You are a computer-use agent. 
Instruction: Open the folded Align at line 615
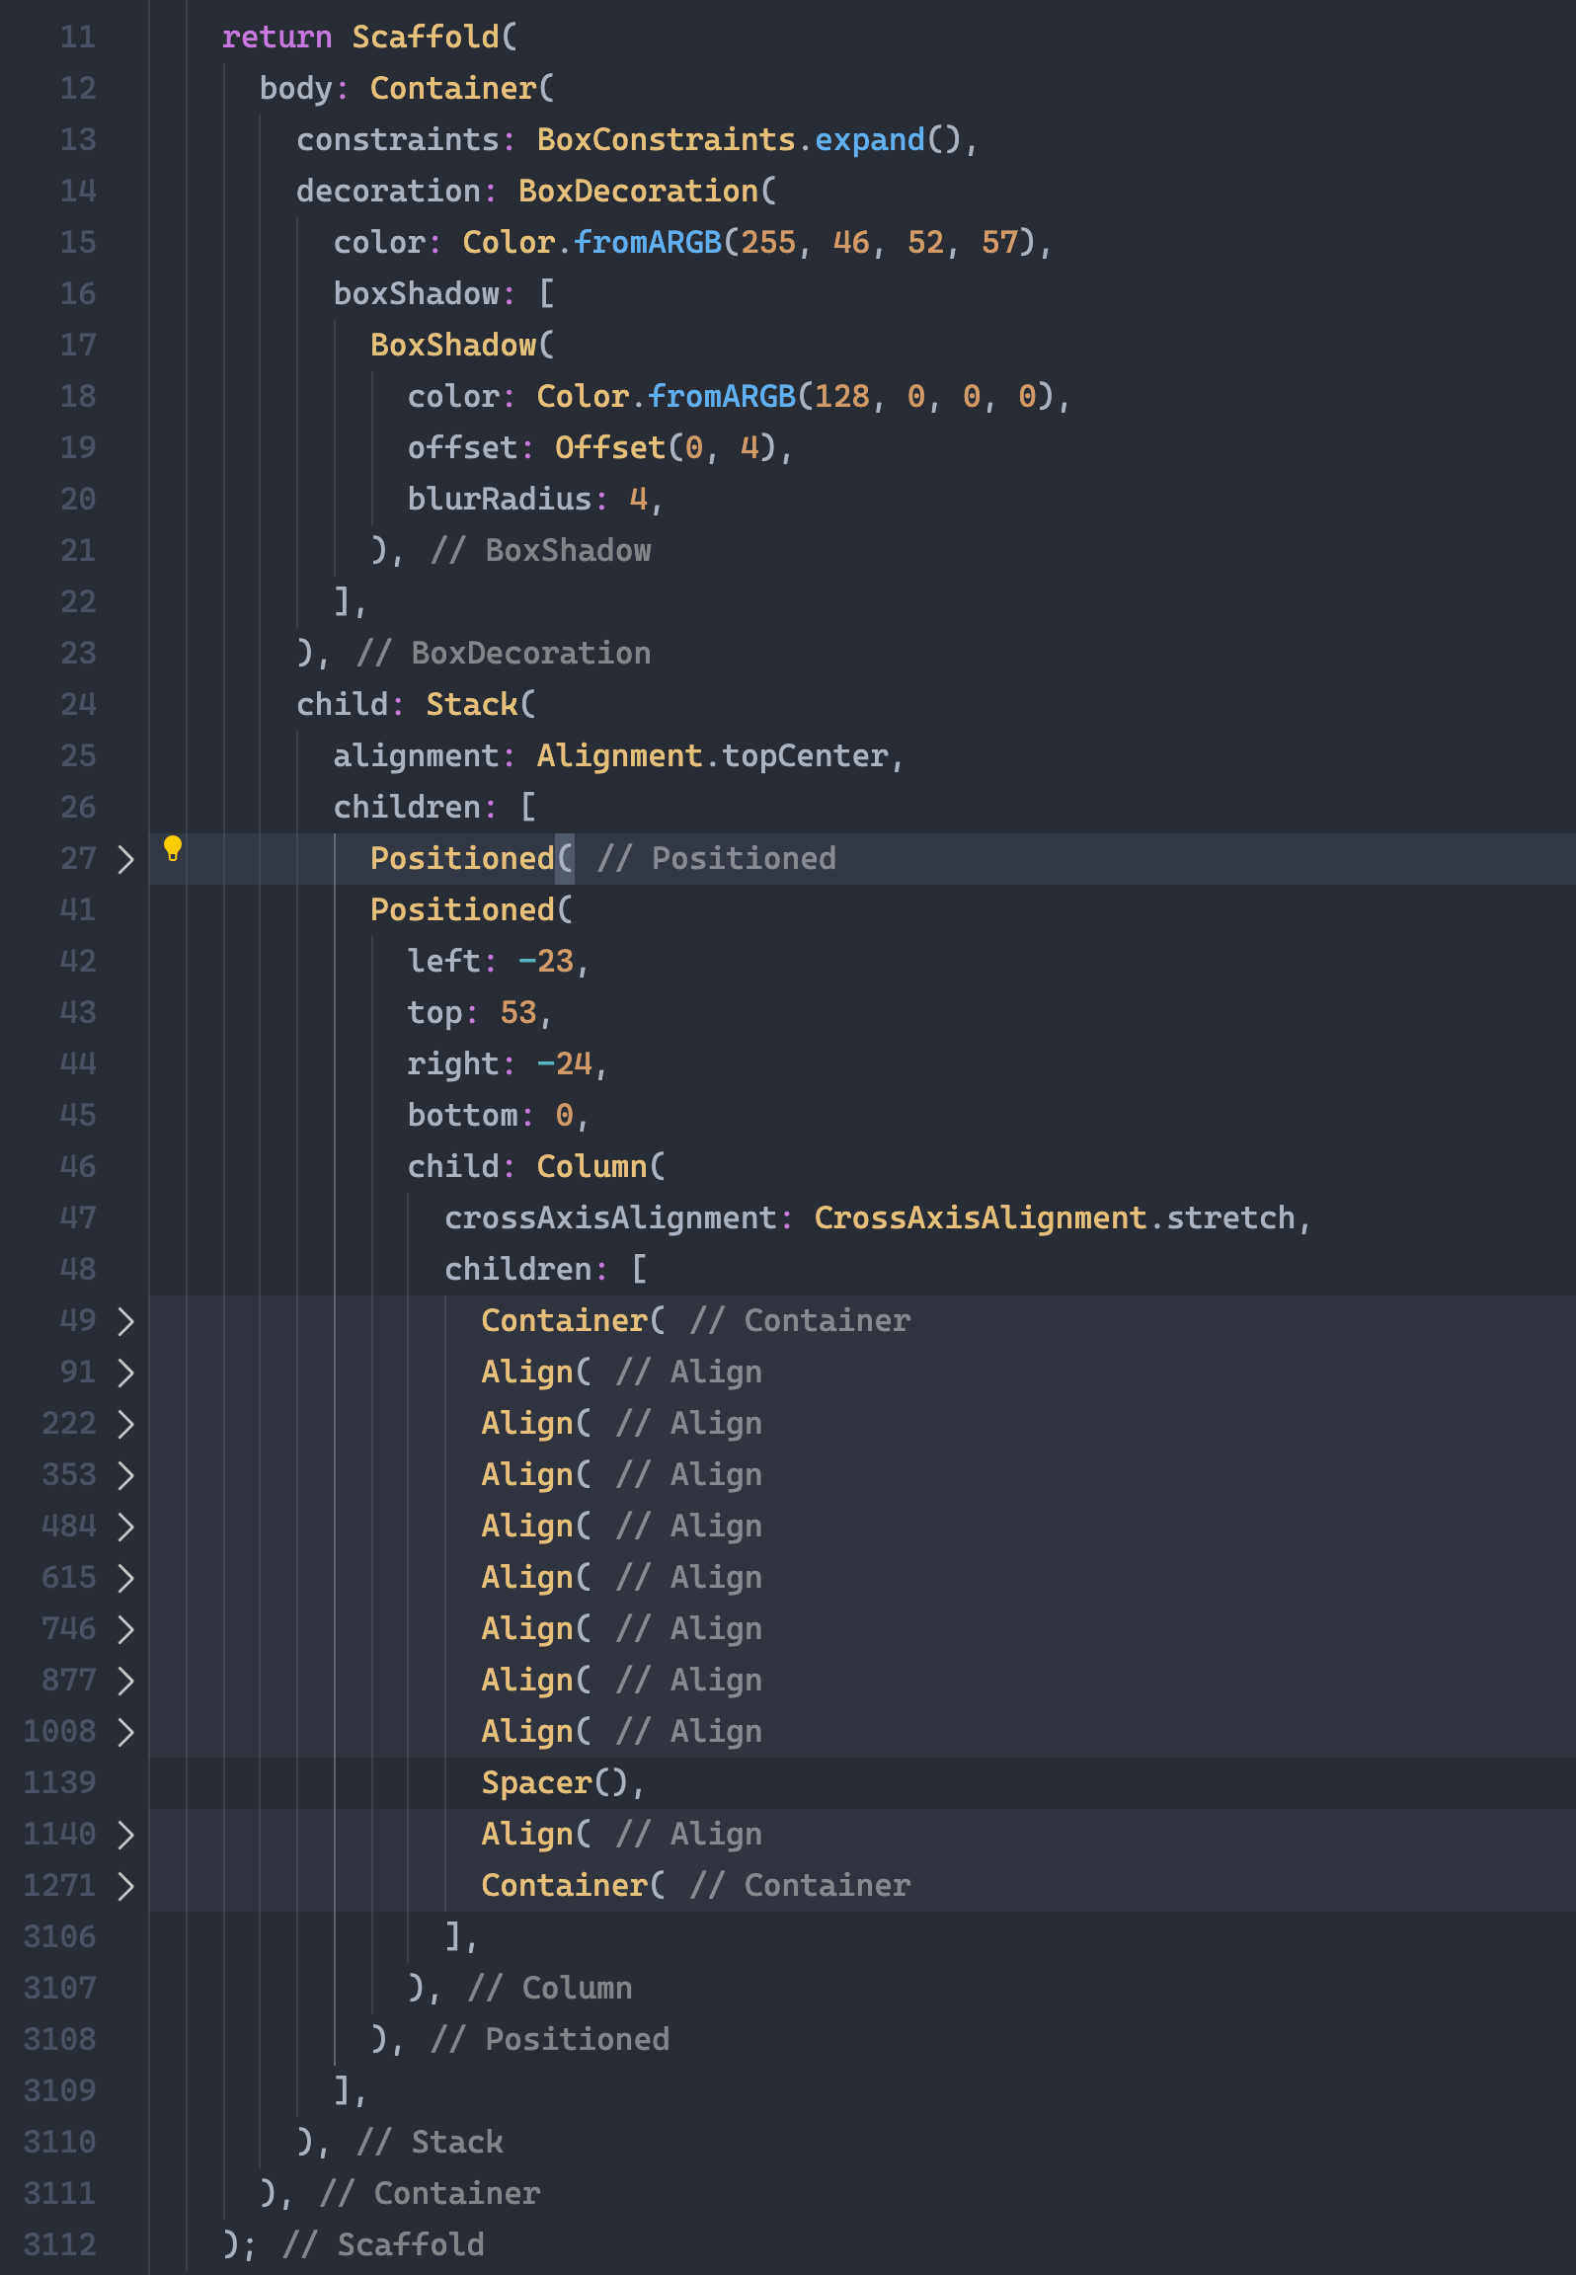(125, 1578)
